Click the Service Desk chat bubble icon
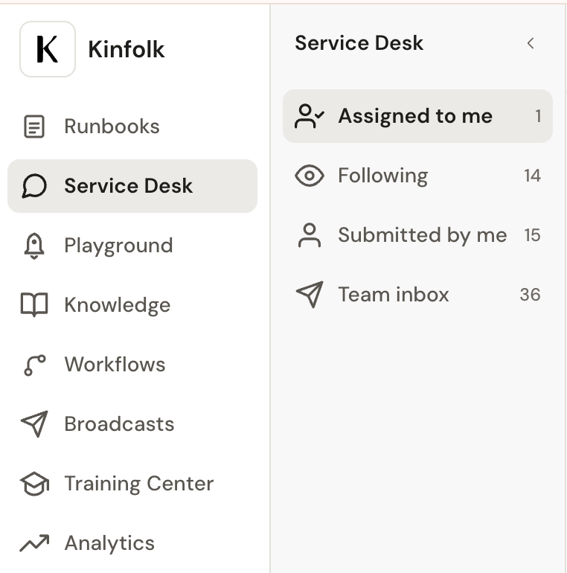Viewport: 567px width, 573px height. click(x=34, y=186)
